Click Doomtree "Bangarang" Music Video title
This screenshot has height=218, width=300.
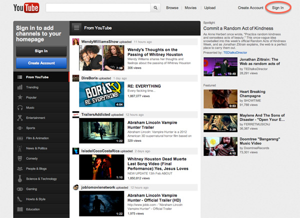click(259, 141)
